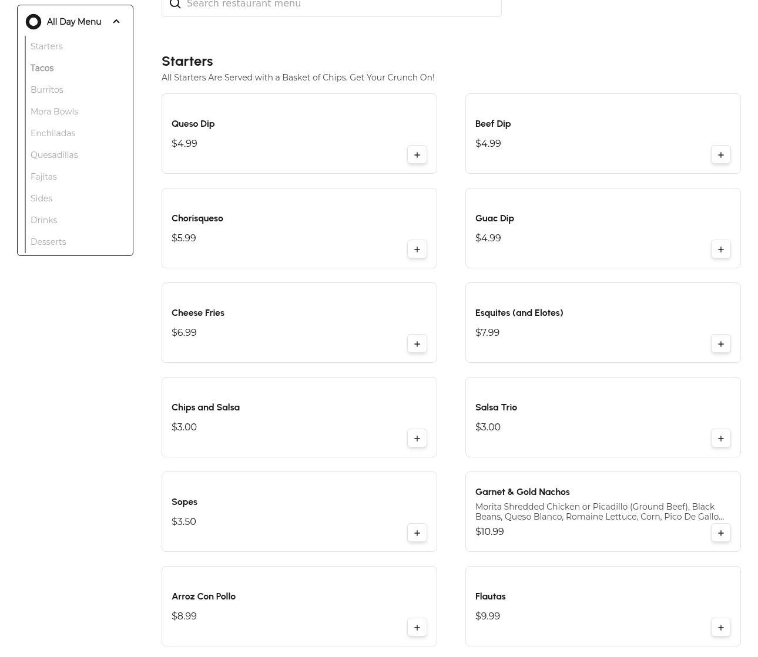Add Chorisqueso with its plus icon

(x=417, y=250)
